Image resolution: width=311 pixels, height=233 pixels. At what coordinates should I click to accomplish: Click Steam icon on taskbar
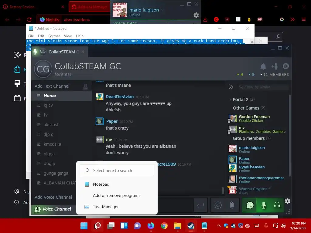coord(191,226)
